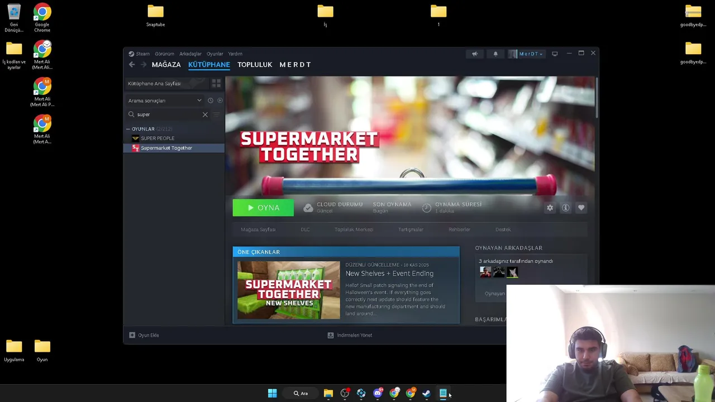
Task: Collapse the OYUNLAR category
Action: click(128, 129)
